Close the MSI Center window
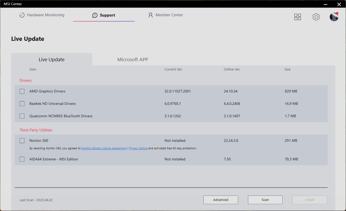 [x=339, y=4]
